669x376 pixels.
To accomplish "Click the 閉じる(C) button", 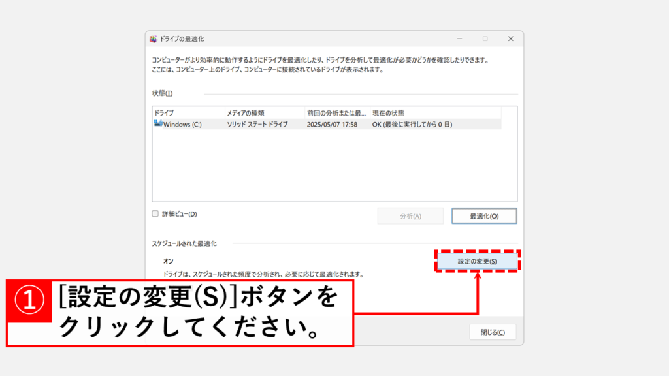I will pos(493,332).
